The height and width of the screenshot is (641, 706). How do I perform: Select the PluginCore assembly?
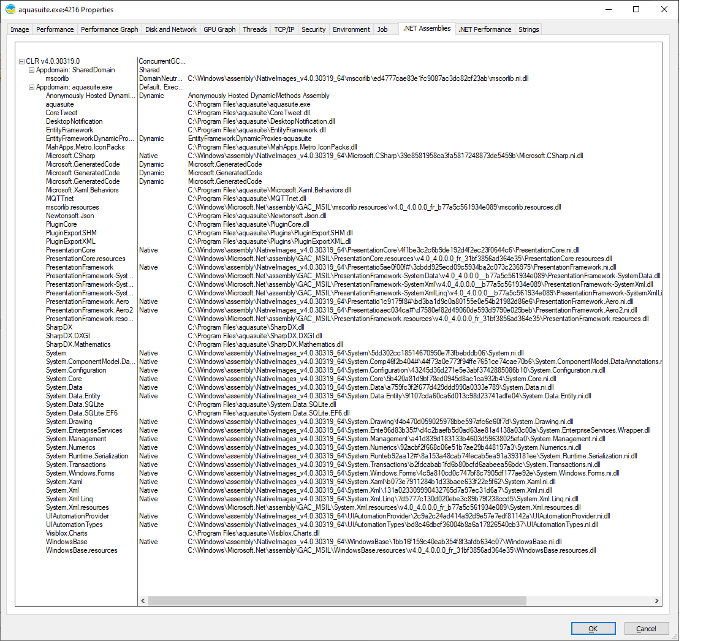pos(61,225)
